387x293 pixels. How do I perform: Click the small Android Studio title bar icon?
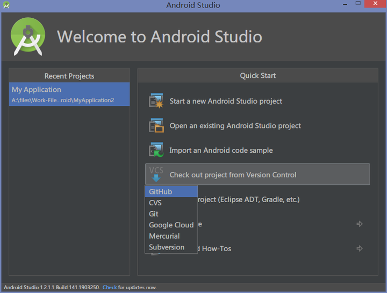click(x=6, y=5)
